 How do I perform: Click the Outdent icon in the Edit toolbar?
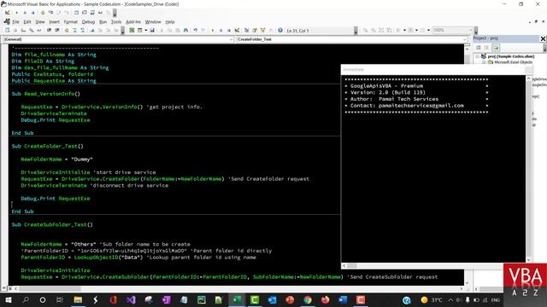click(57, 31)
